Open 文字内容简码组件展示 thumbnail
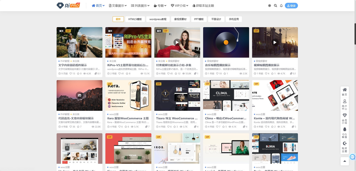This screenshot has height=171, width=356. pyautogui.click(x=79, y=42)
